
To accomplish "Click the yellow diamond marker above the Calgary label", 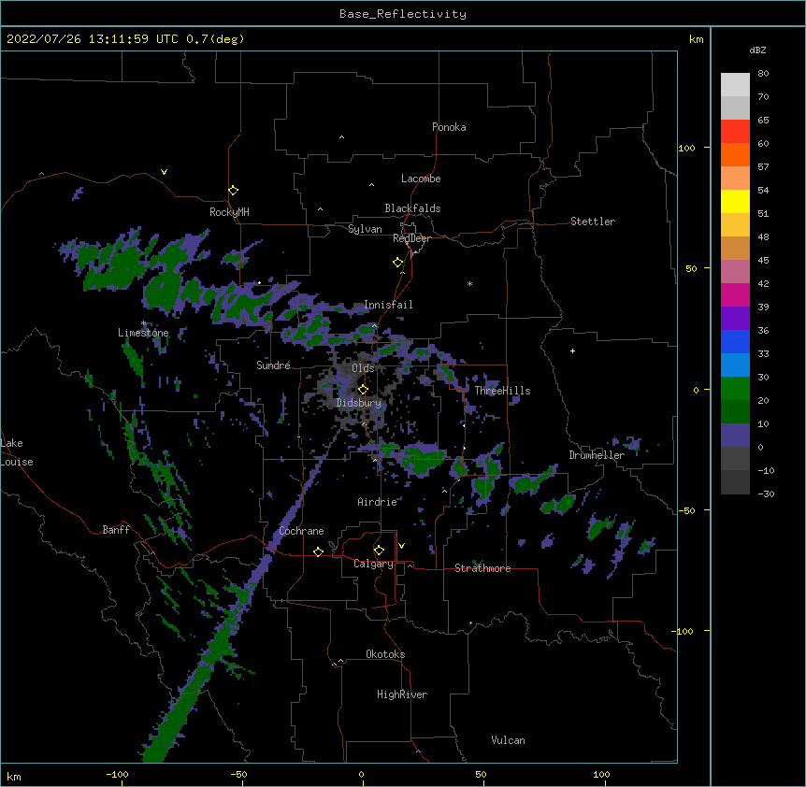I will coord(379,551).
